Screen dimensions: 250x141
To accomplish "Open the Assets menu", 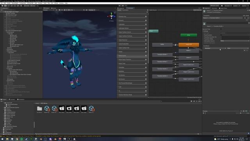I will click(9, 3).
